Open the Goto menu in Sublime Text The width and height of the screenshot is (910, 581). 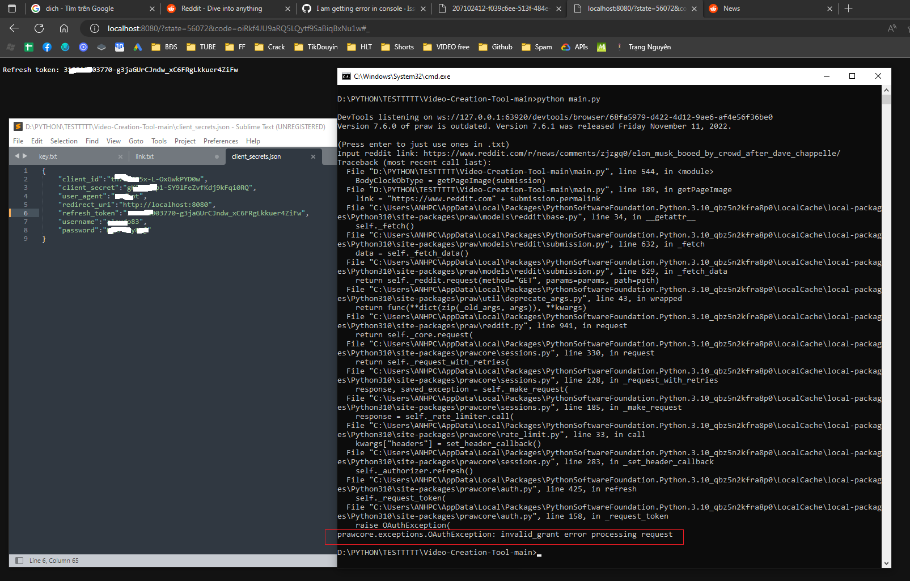(136, 141)
